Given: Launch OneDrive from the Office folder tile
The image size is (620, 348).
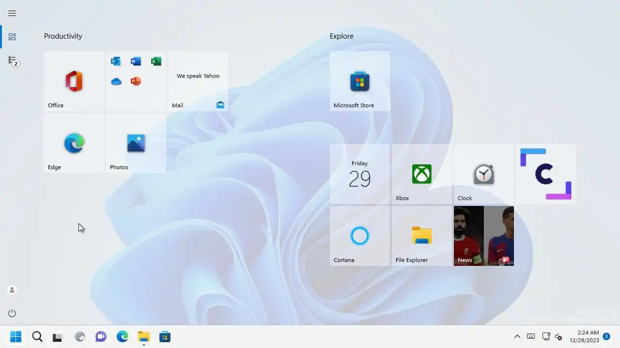Looking at the screenshot, I should 116,81.
